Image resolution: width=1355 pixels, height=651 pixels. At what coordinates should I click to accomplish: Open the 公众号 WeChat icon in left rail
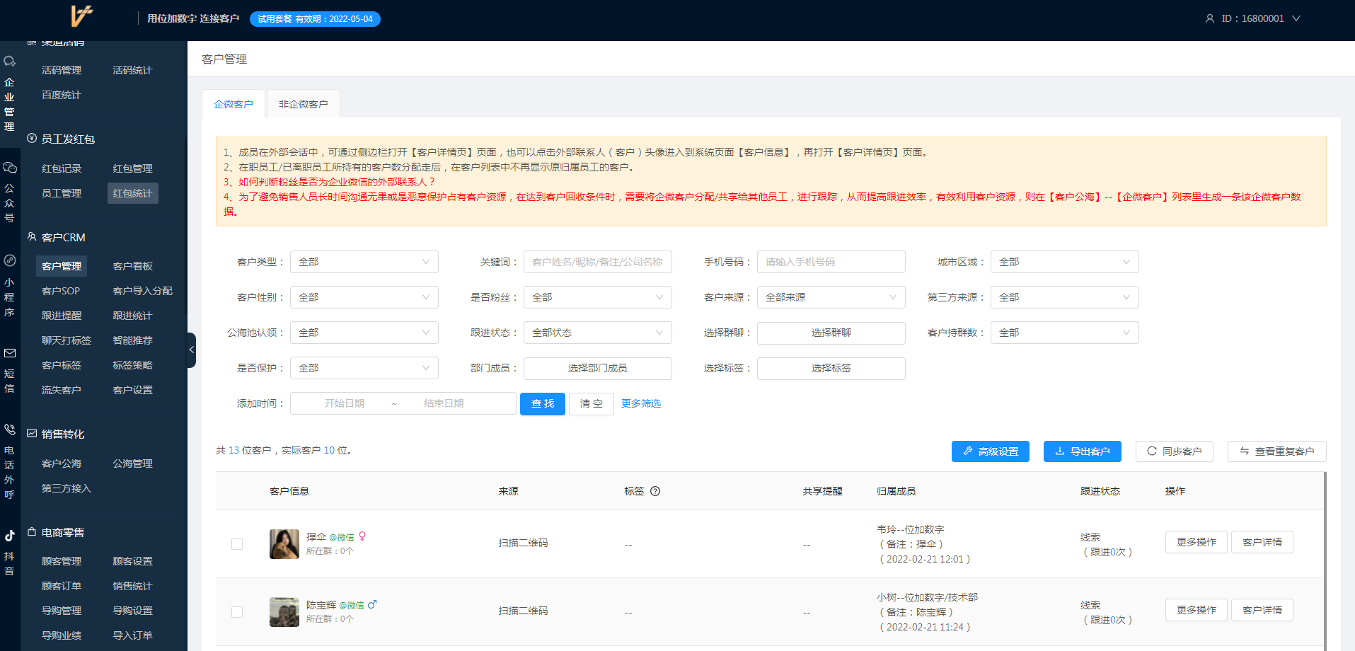[x=10, y=168]
